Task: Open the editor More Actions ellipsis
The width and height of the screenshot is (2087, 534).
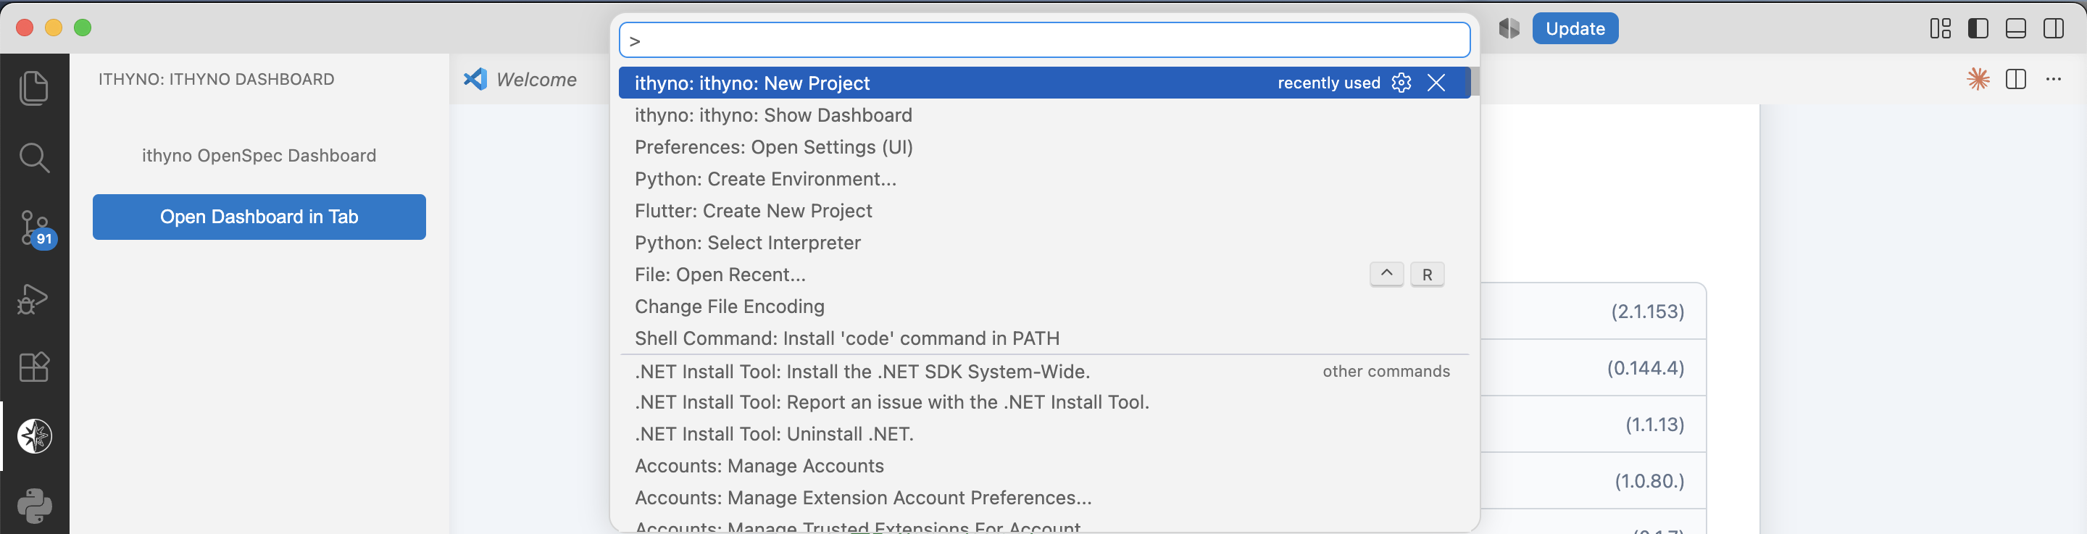Action: point(2054,78)
